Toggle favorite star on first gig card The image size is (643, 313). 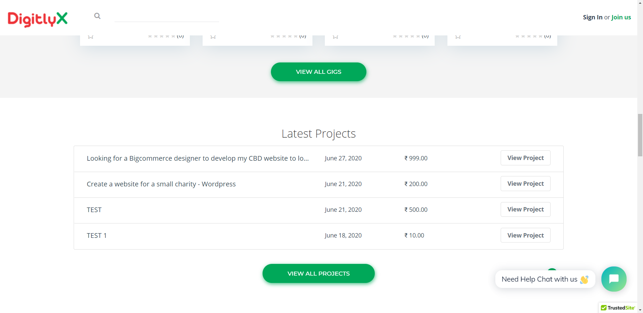click(x=90, y=37)
